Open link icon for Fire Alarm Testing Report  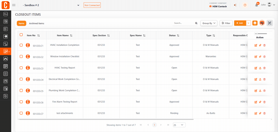(260, 102)
